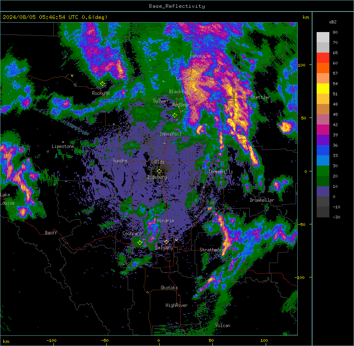
Task: Click the yellow station marker near RedDeer
Action: [x=175, y=115]
